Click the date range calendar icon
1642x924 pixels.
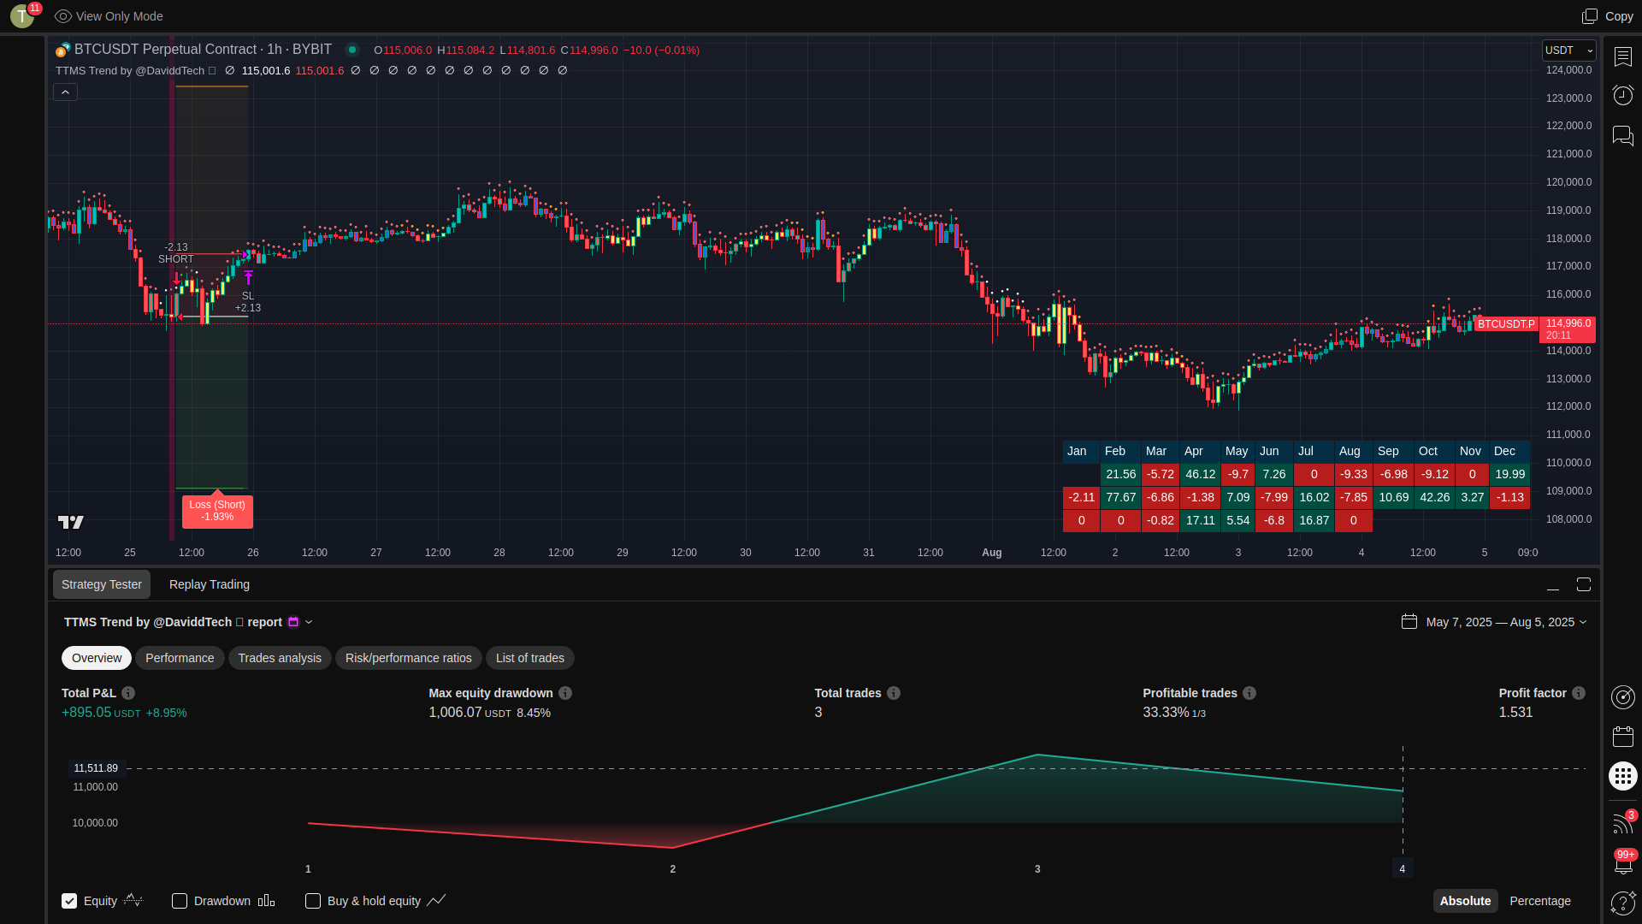[1409, 622]
